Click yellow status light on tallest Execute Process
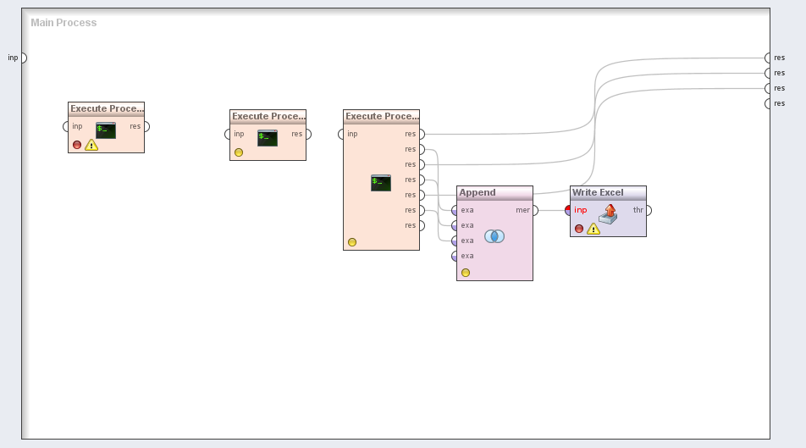 click(352, 242)
